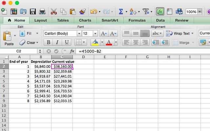
Task: Open the Media Browser icon
Action: [x=179, y=11]
